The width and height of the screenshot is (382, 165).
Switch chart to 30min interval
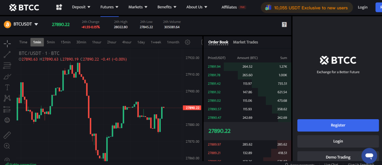click(x=81, y=42)
